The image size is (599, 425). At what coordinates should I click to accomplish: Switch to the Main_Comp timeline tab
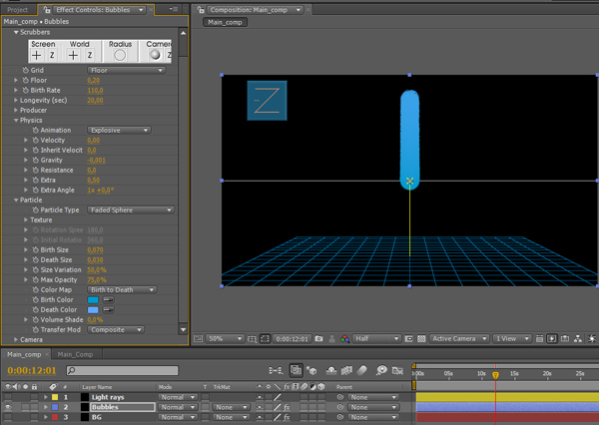coord(75,354)
